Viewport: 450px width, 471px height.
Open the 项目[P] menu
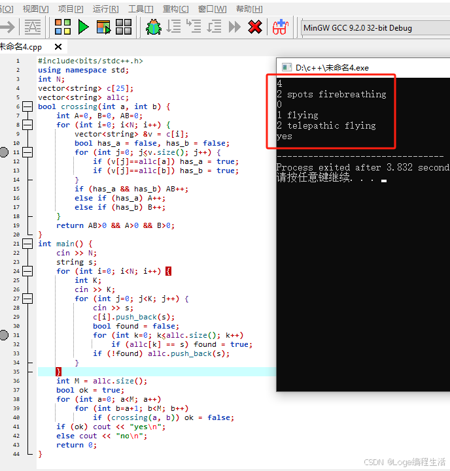[71, 9]
